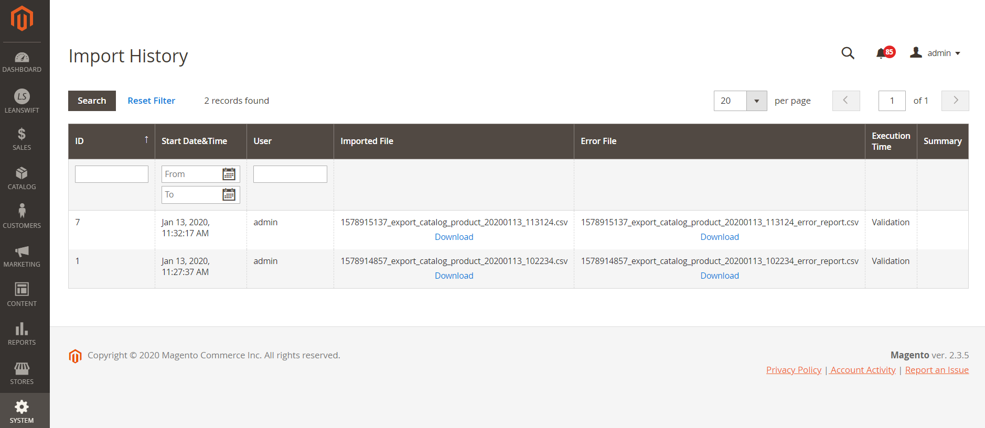
Task: Expand the admin account dropdown
Action: pyautogui.click(x=935, y=53)
